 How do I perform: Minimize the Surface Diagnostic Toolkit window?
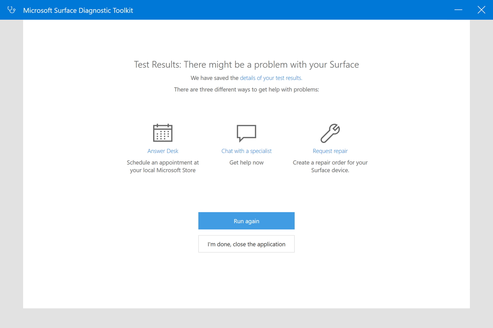pos(458,10)
